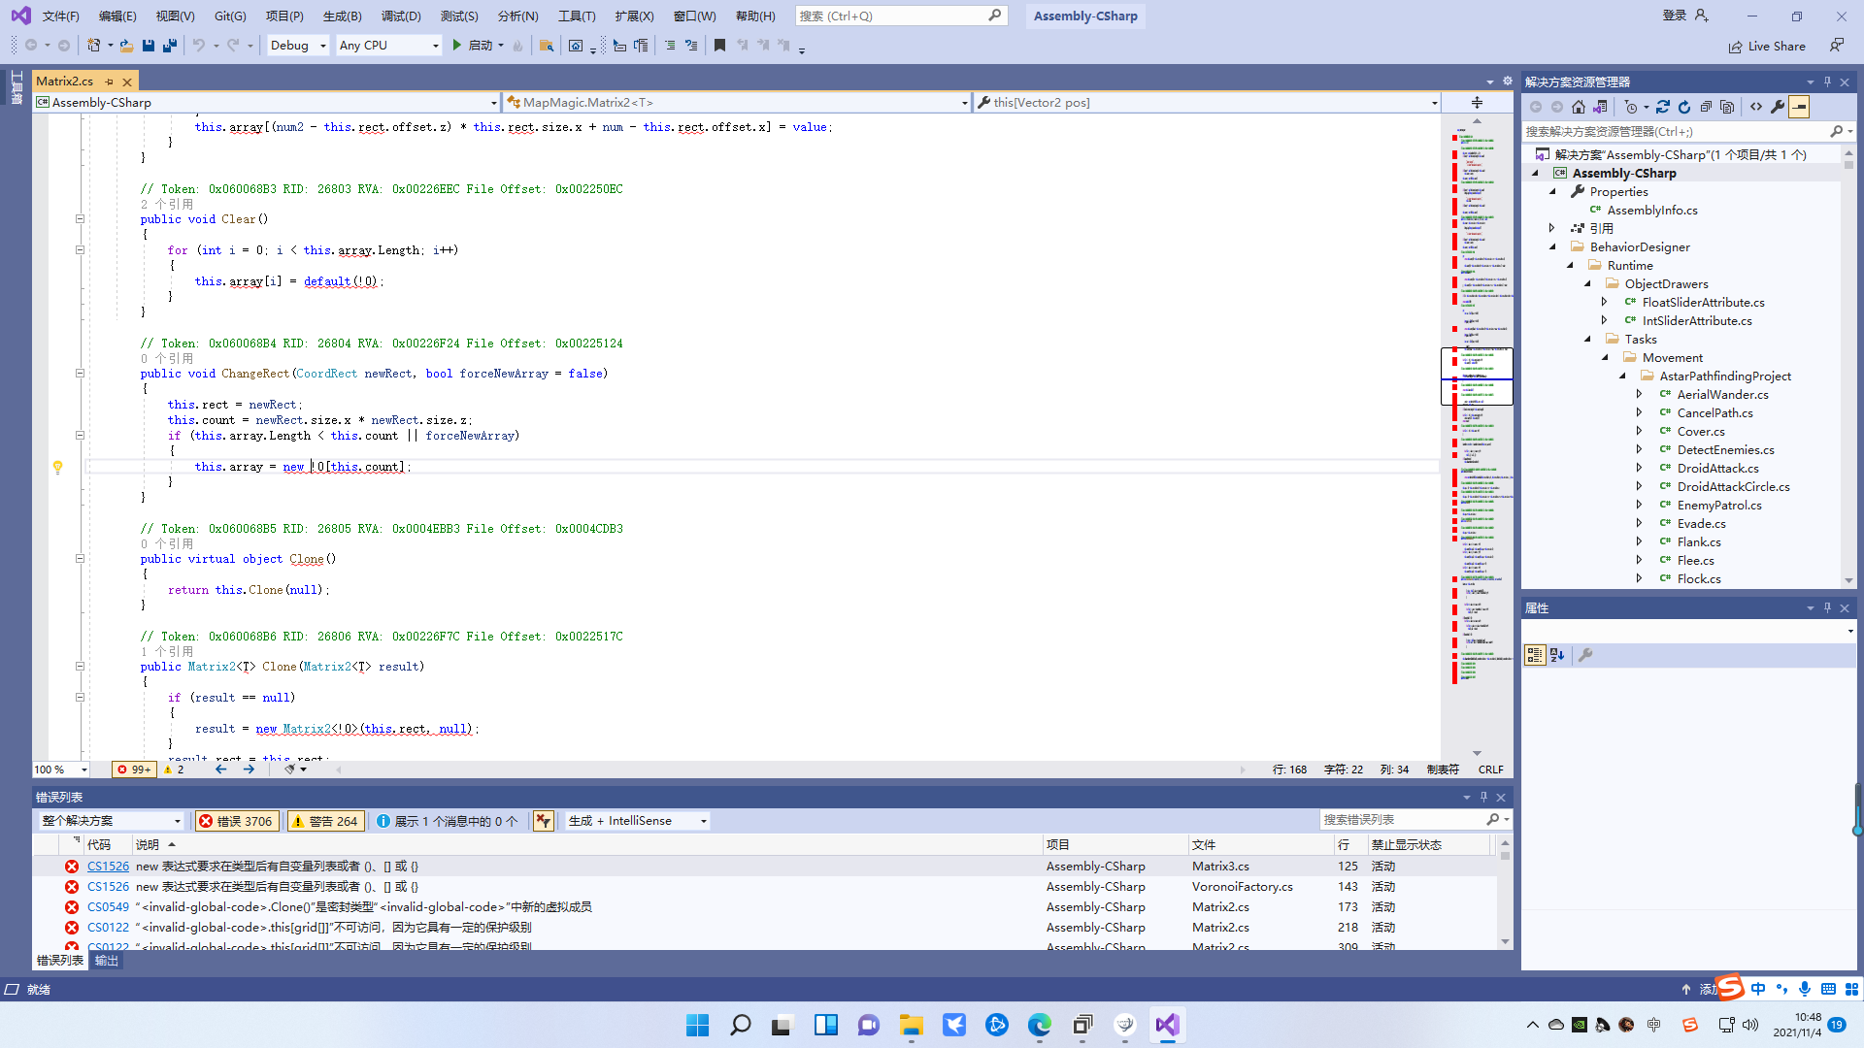Open the Any CPU platform dropdown
The width and height of the screenshot is (1864, 1048).
click(389, 46)
